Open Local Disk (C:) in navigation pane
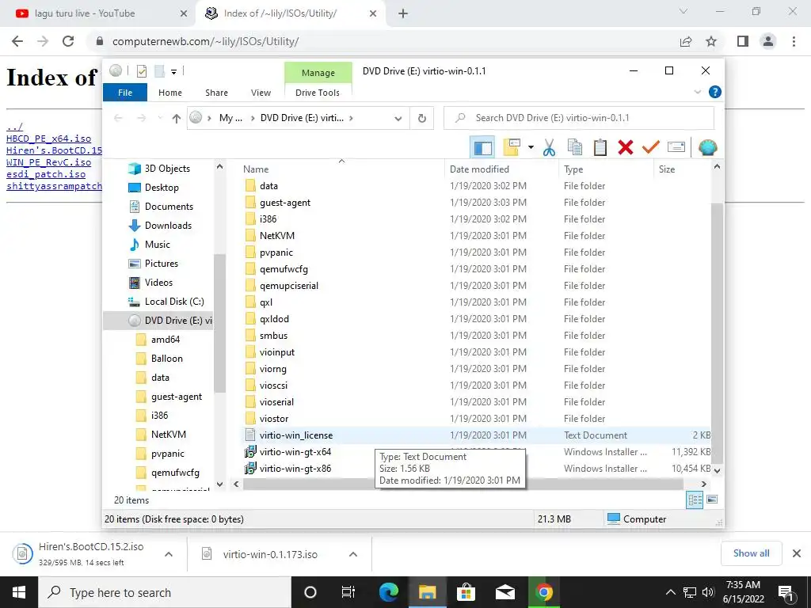This screenshot has height=608, width=811. tap(174, 302)
